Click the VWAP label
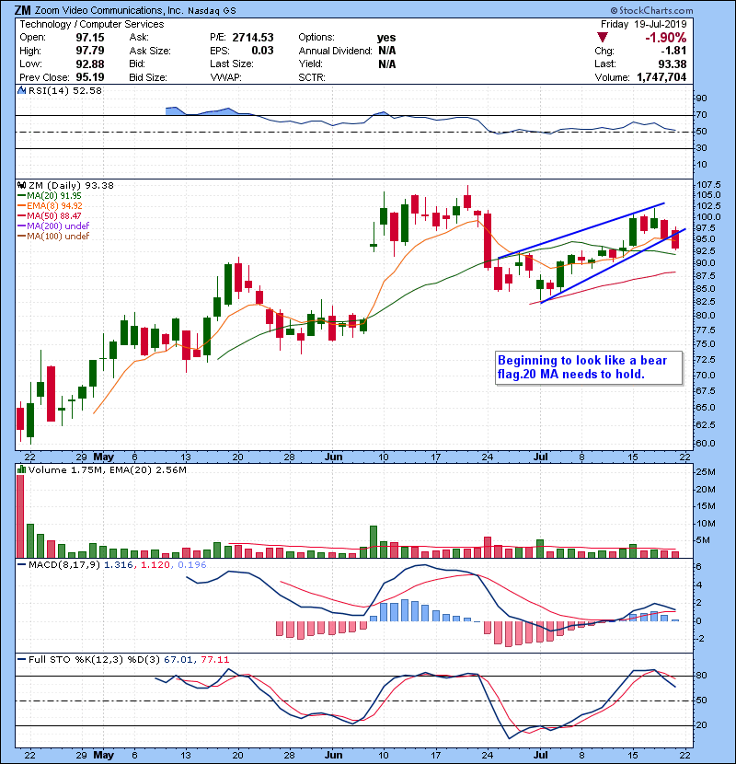This screenshot has width=736, height=764. (225, 77)
